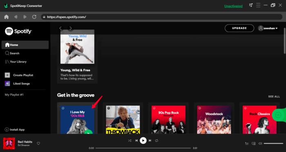Viewport: 286px width, 152px height.
Task: Skip to the previous track
Action: pos(136,141)
